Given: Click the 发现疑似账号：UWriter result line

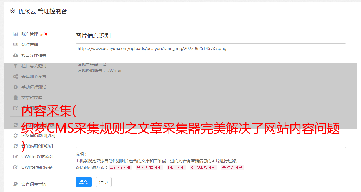Looking at the screenshot, I should click(100, 71).
